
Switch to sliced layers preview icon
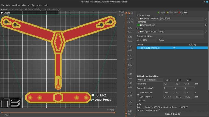click(15, 103)
